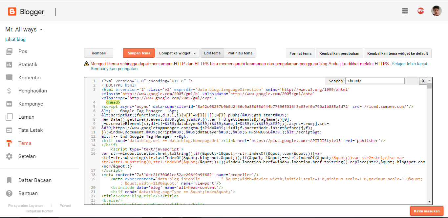
Task: Click Kembalikan tema widget ke default
Action: (x=398, y=53)
